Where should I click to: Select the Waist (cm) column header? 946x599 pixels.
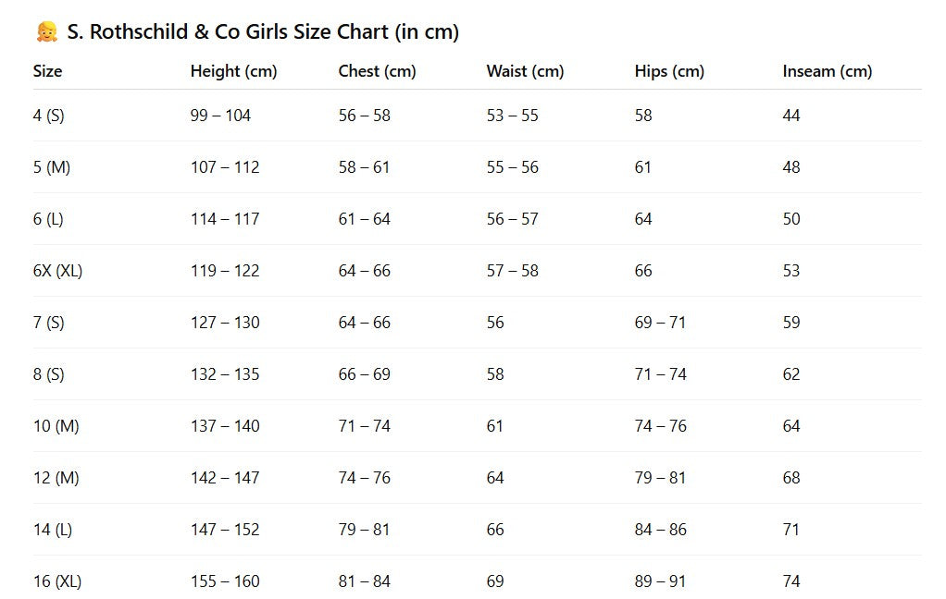[525, 71]
